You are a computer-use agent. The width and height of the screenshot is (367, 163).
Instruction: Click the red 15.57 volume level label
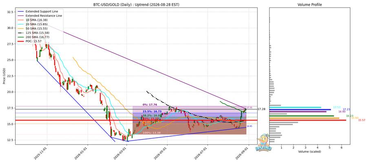362,120
